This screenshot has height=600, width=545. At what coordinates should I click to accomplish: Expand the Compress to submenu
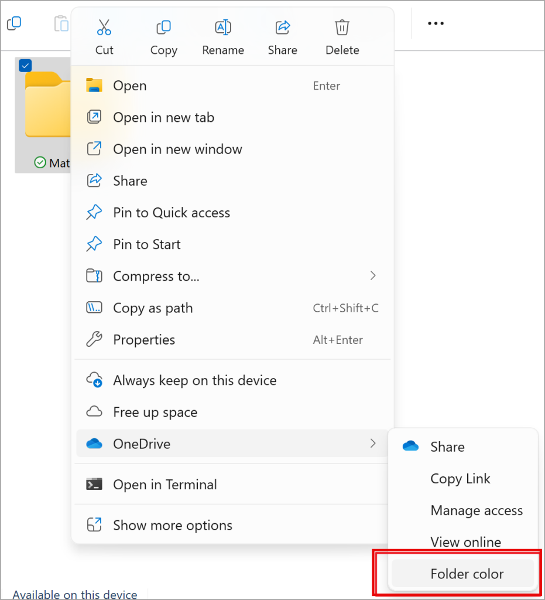pyautogui.click(x=373, y=275)
